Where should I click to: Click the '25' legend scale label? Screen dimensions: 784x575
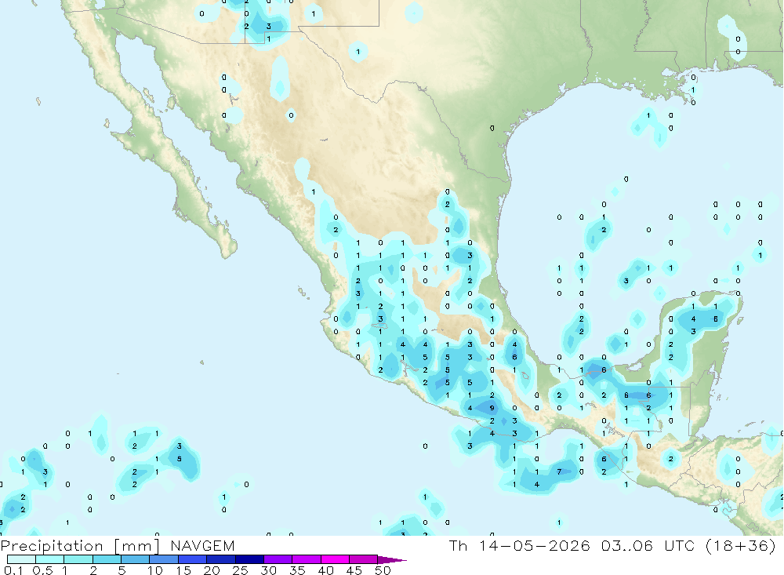[241, 570]
